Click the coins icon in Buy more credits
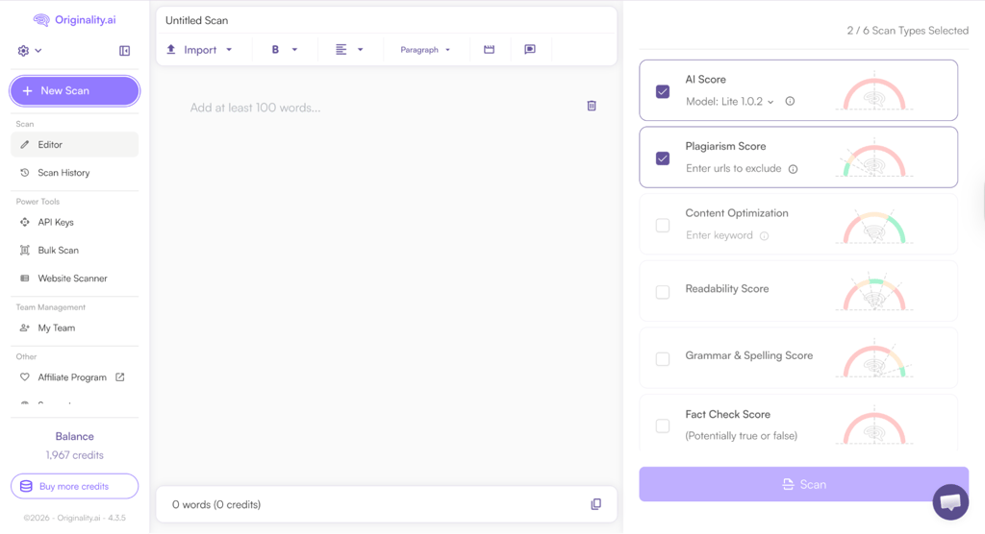Image resolution: width=985 pixels, height=534 pixels. (x=26, y=486)
